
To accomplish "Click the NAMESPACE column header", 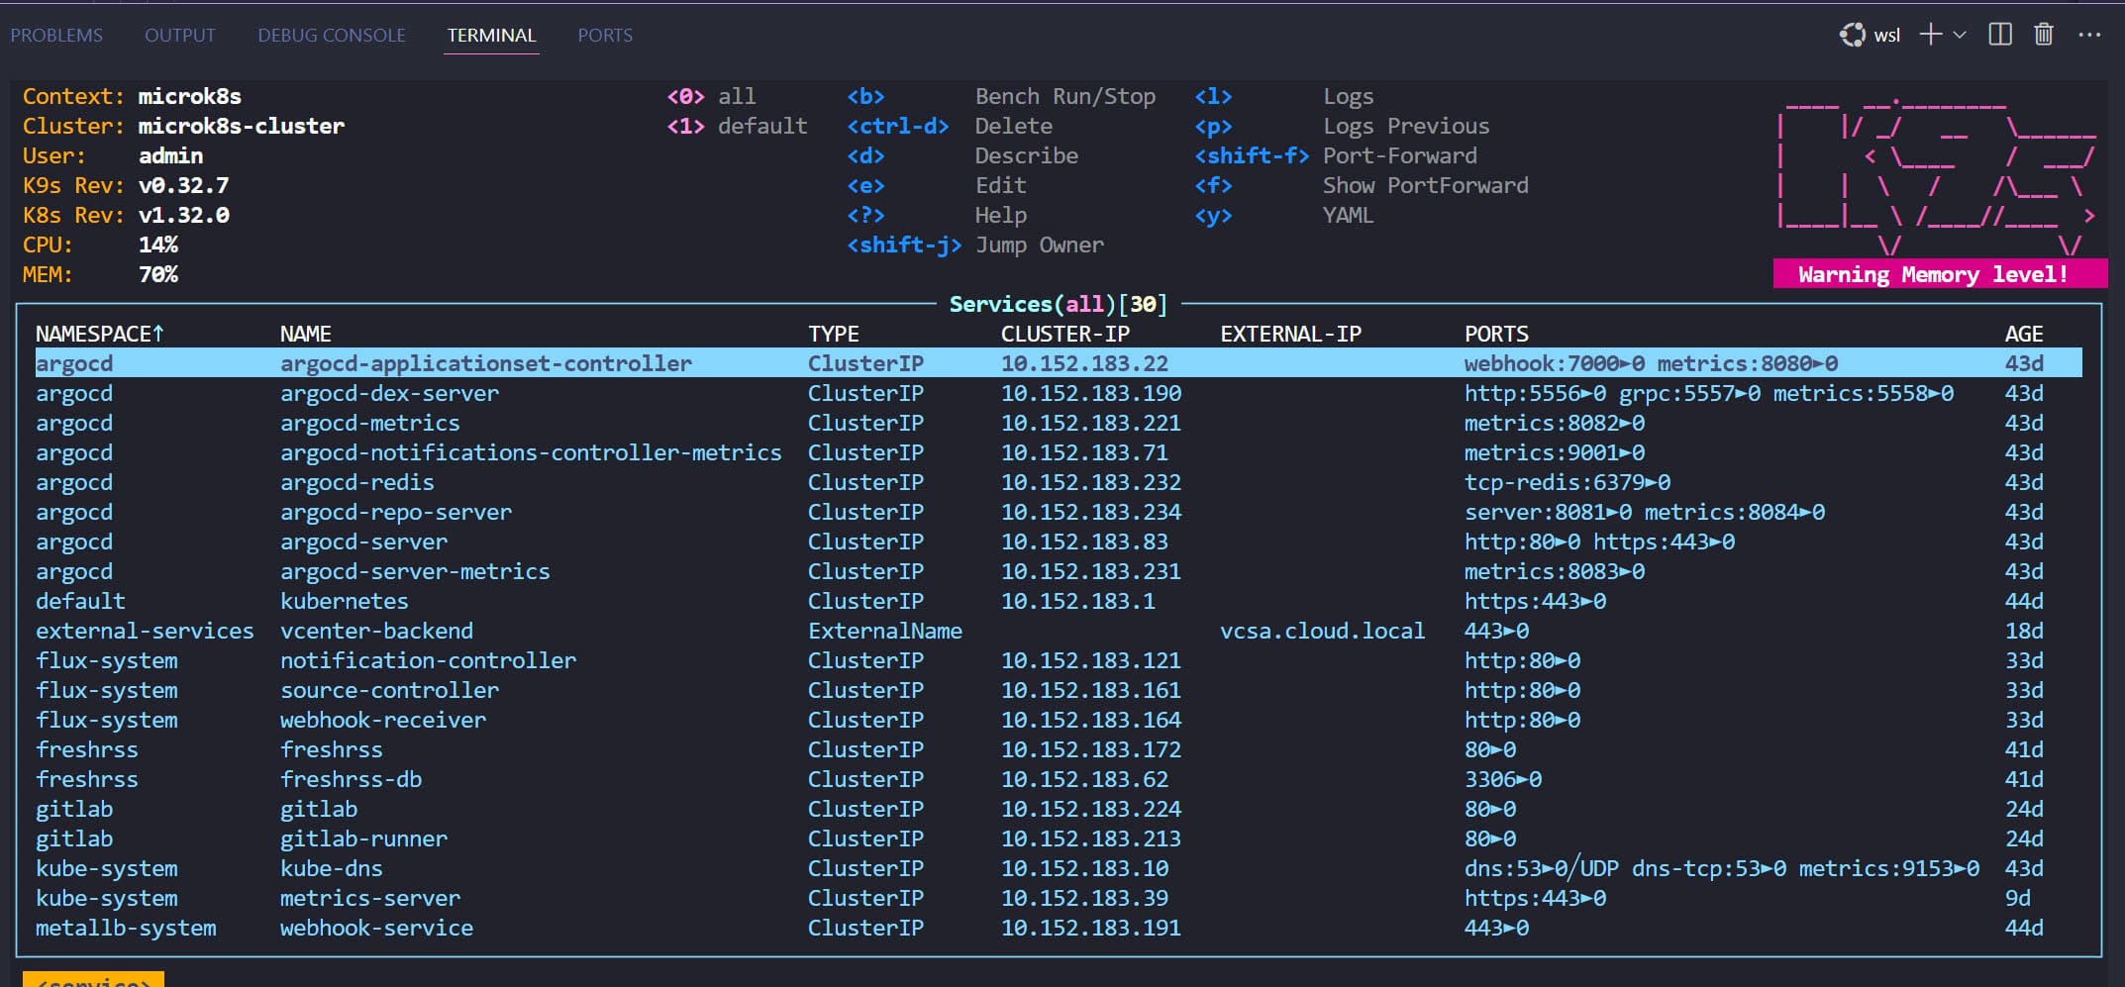I will tap(99, 334).
